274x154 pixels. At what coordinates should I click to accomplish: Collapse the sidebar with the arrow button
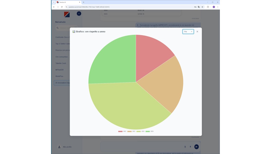79,14
